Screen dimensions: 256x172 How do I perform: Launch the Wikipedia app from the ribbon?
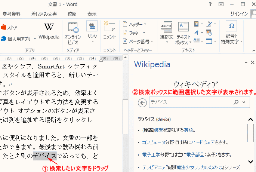49,31
